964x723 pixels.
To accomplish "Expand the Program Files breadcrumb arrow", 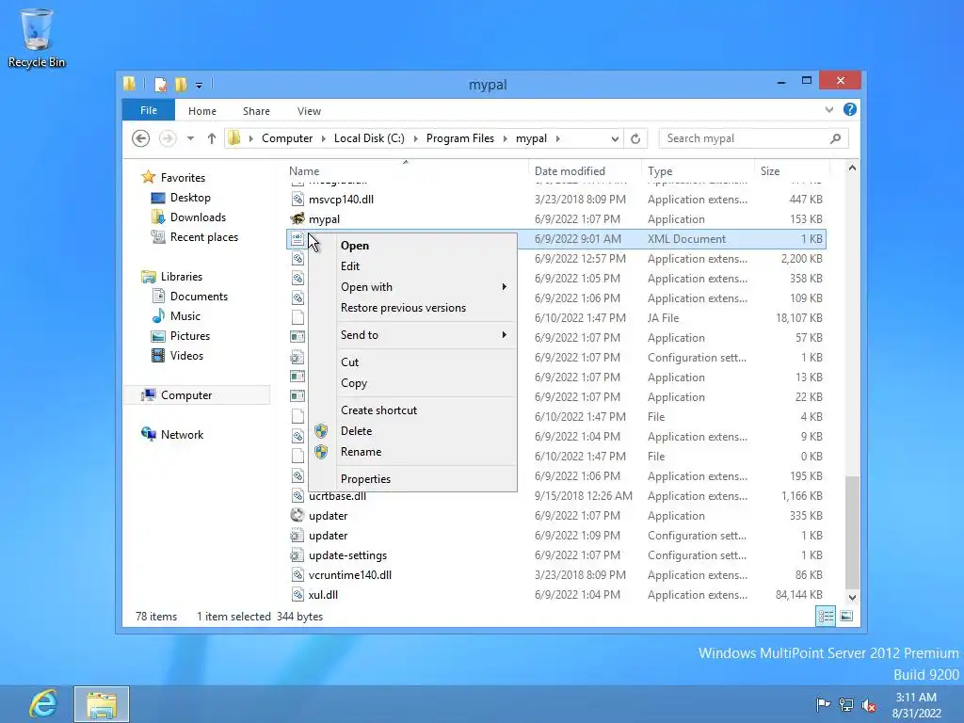I will [506, 138].
